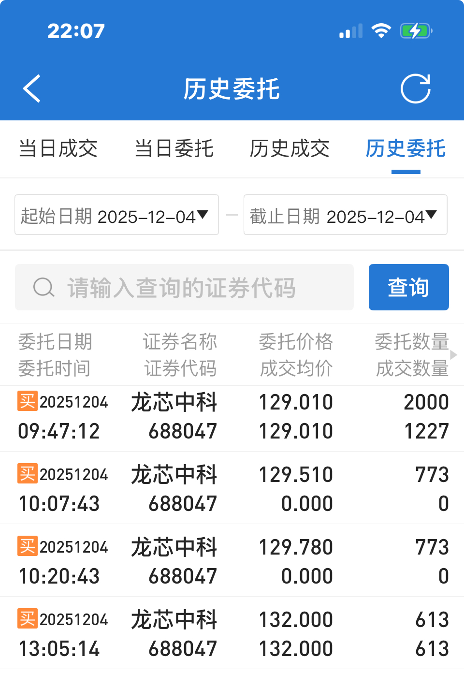Screen dimensions: 464x673
Task: Refresh the history orders list
Action: (x=416, y=89)
